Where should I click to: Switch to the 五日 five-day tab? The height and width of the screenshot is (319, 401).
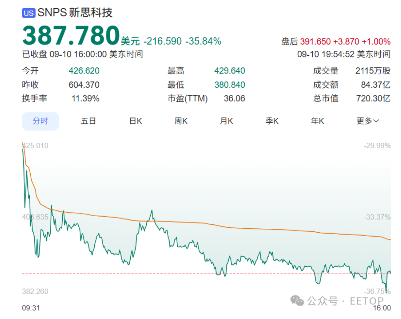tap(88, 121)
